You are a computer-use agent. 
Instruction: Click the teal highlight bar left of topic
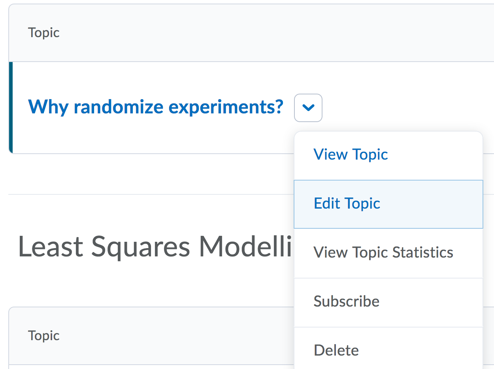click(11, 107)
